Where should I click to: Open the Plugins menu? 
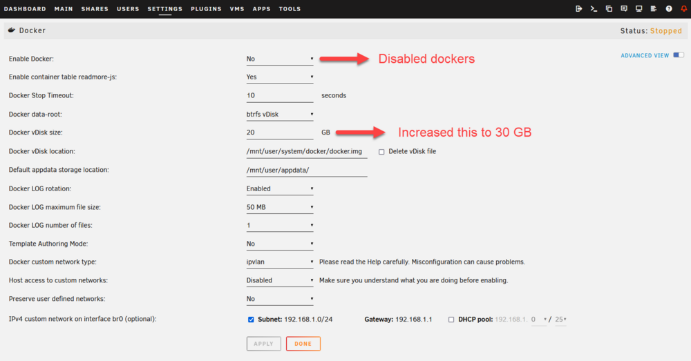[206, 9]
